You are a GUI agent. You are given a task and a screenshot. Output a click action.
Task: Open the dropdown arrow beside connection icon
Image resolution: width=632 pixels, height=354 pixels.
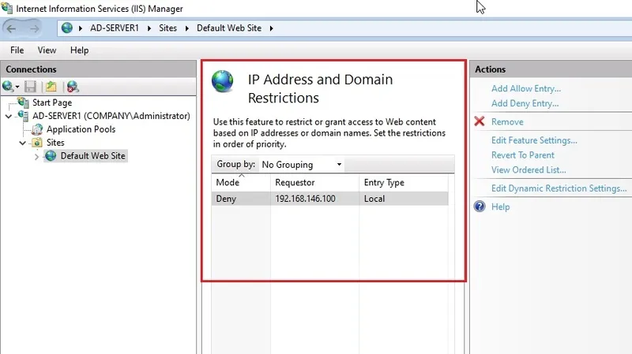coord(17,87)
